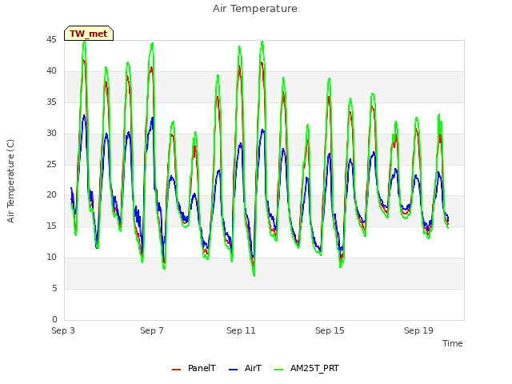Click the Time axis label
This screenshot has height=384, width=512.
[453, 343]
